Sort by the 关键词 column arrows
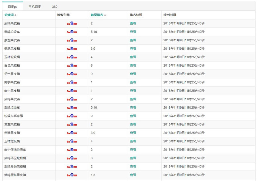 click(x=15, y=15)
